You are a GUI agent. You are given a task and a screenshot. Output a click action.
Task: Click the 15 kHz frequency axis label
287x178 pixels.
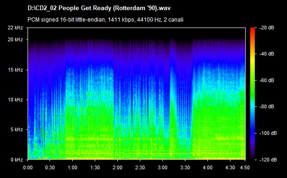coord(15,70)
